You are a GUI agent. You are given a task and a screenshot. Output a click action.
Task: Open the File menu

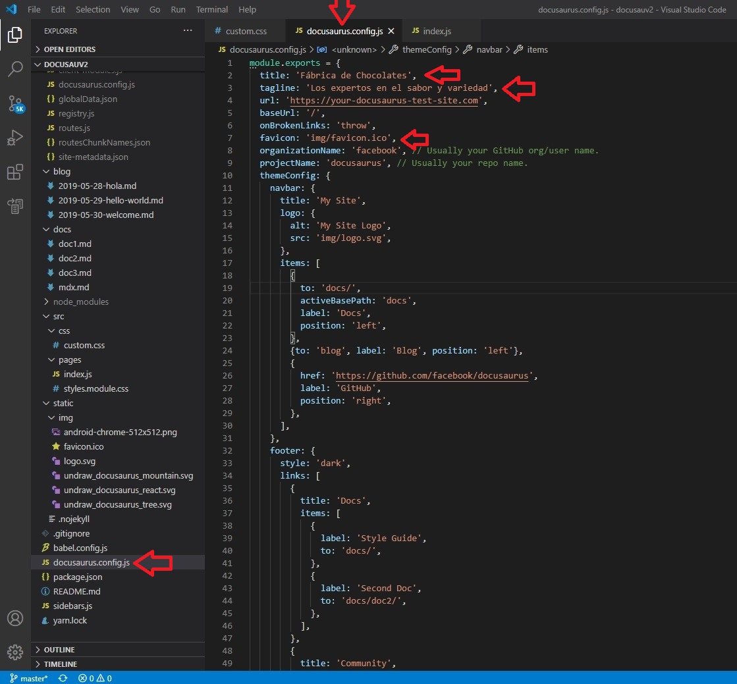[x=34, y=9]
